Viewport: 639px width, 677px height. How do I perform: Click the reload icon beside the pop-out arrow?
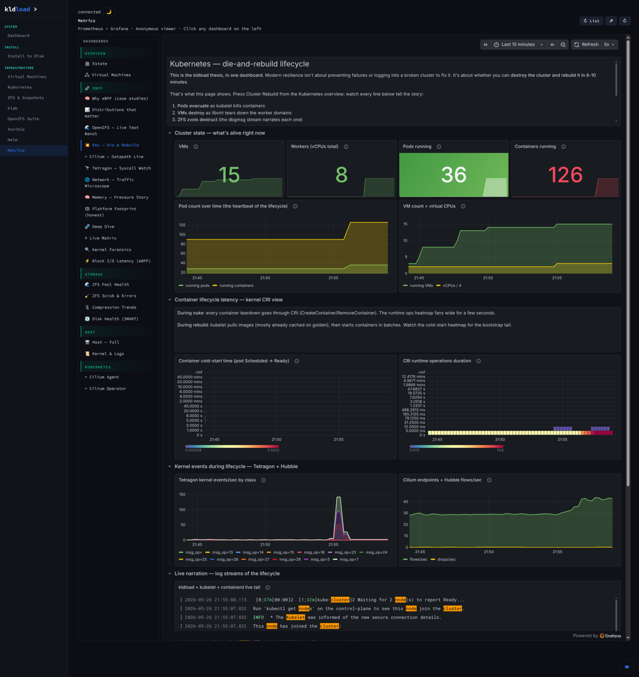point(625,21)
